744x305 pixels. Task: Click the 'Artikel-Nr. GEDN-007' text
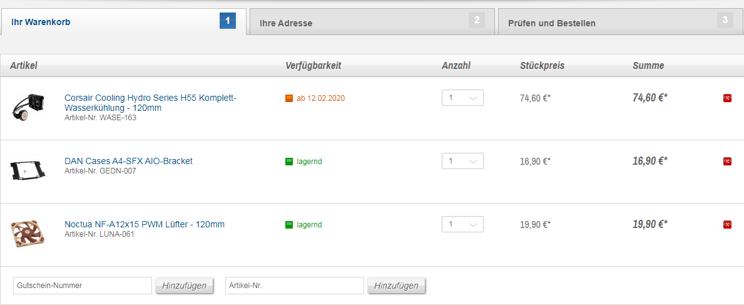100,171
